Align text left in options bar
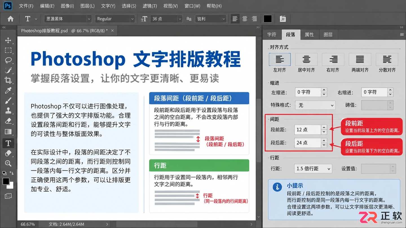This screenshot has width=406, height=228. [x=235, y=19]
